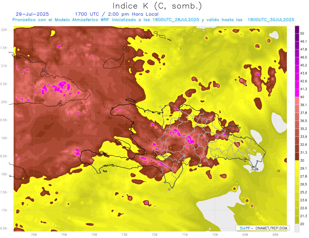The width and height of the screenshot is (309, 238).
Task: Click the "29.1" colorbar value
Action: [x=303, y=168]
